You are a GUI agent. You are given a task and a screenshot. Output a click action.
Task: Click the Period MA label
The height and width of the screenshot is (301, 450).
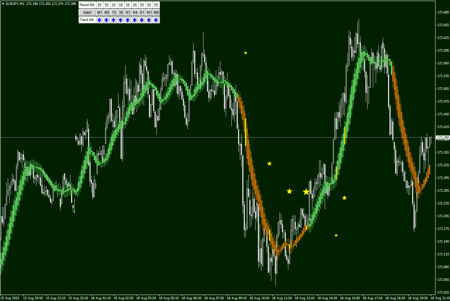[x=87, y=5]
